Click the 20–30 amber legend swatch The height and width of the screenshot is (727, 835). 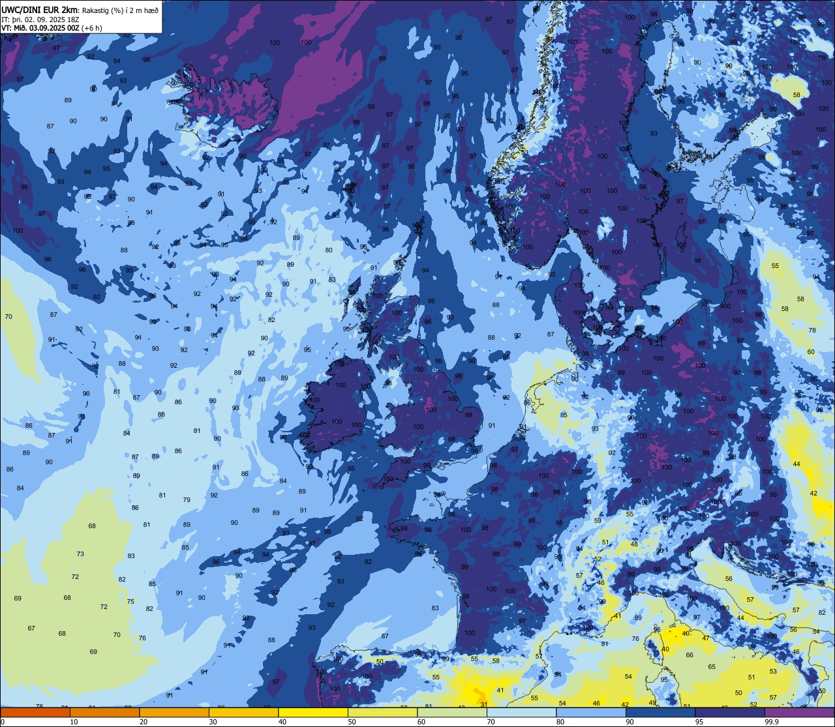click(174, 712)
